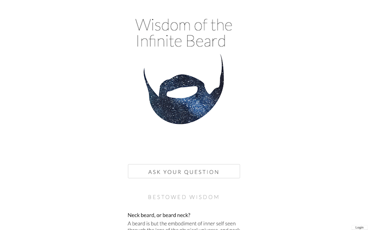Screen dimensions: 368x230
Task: Click the 'Infinite Beard' title line
Action: 181,41
